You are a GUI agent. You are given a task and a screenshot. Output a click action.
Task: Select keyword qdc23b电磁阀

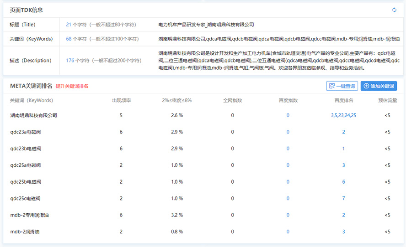point(26,149)
